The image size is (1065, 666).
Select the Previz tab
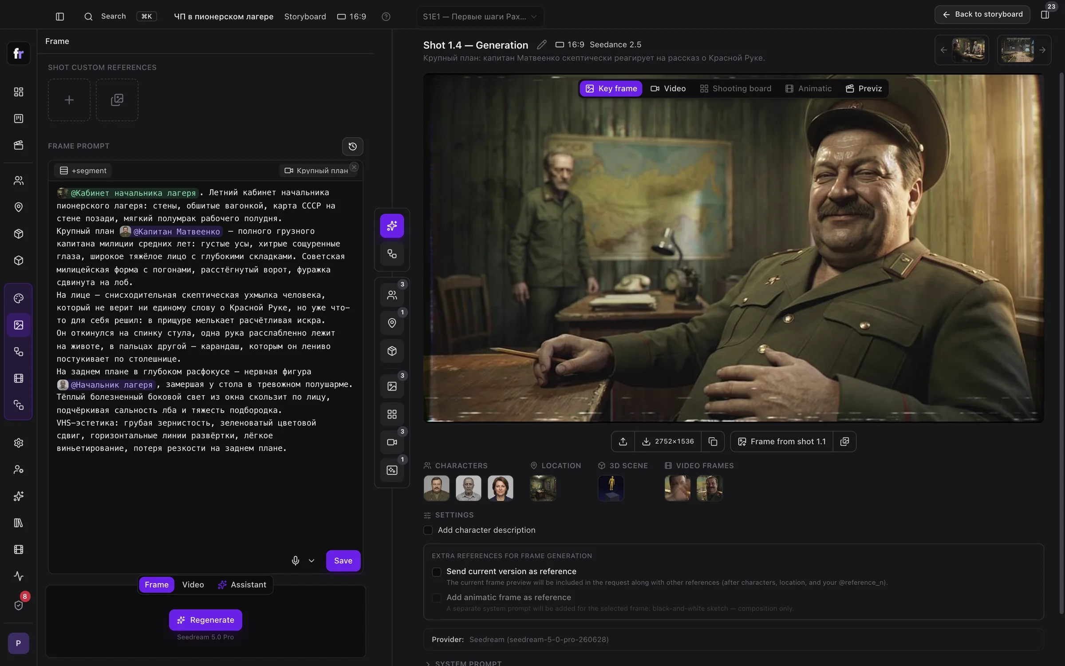864,88
